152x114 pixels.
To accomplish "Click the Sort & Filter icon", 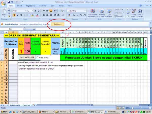I will click(x=134, y=13).
